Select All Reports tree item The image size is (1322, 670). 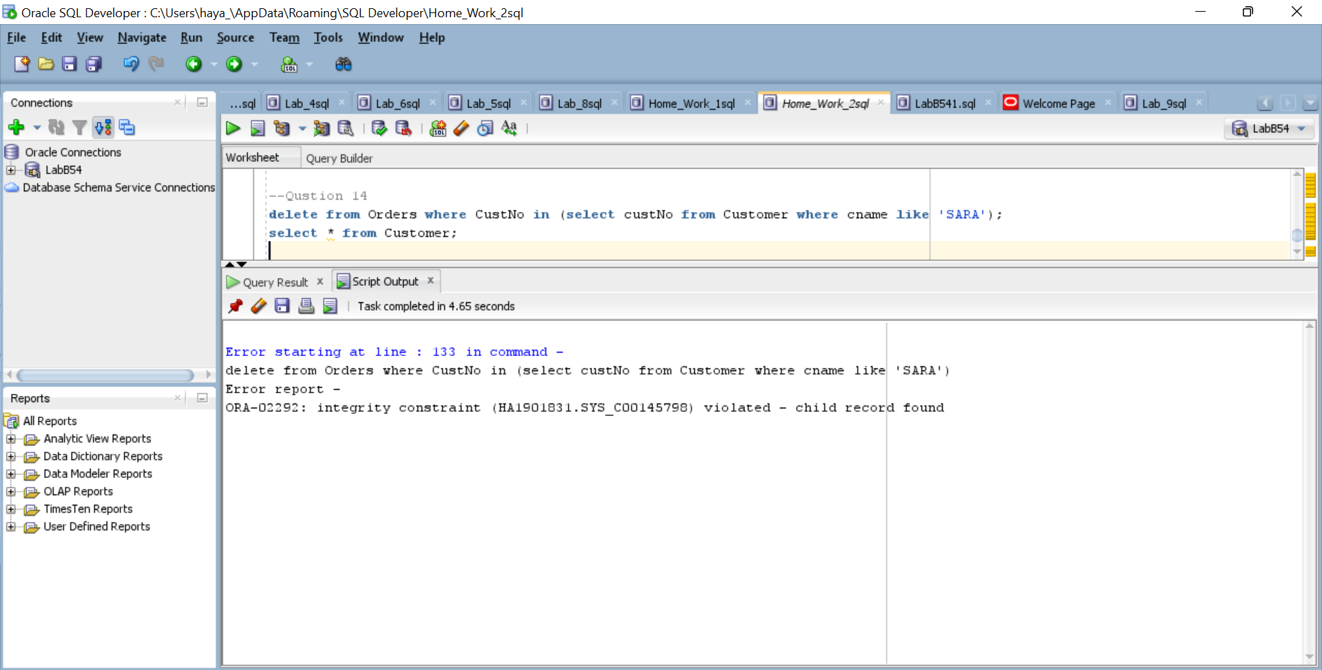tap(50, 421)
